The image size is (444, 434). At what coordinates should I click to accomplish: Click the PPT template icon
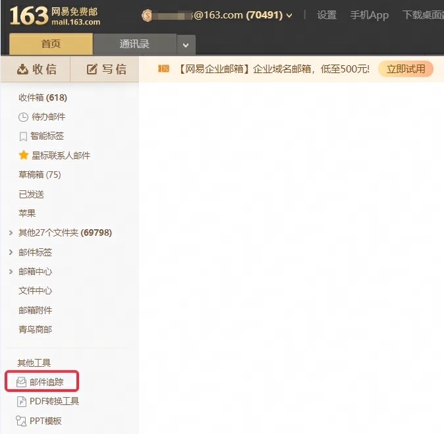pyautogui.click(x=21, y=421)
